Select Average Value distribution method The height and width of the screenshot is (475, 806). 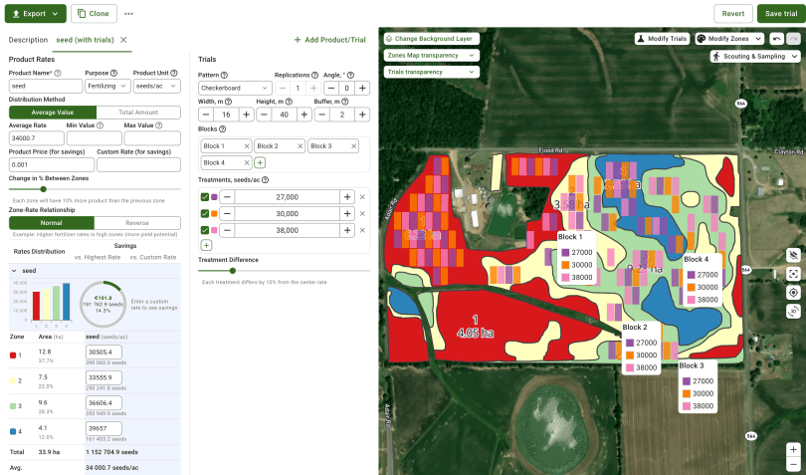coord(53,113)
